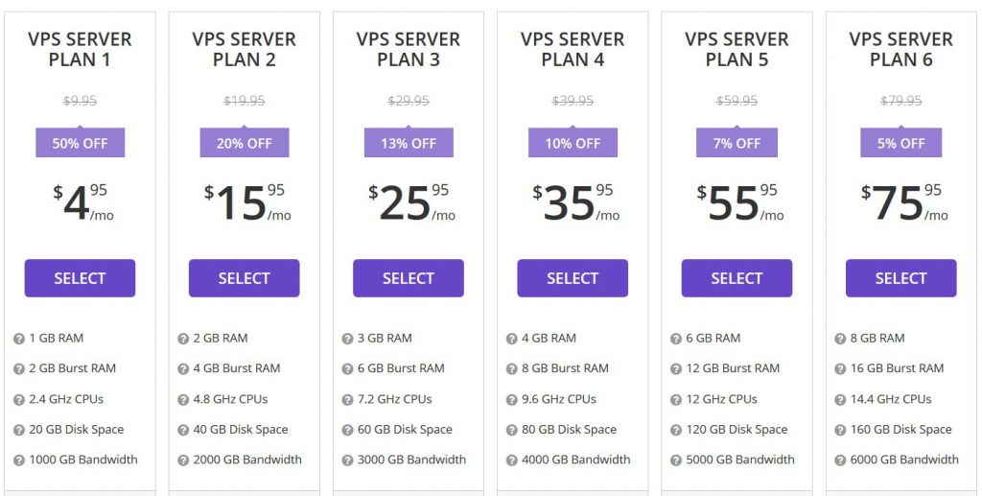Click help icon for 2000 GB Bandwidth

(183, 461)
